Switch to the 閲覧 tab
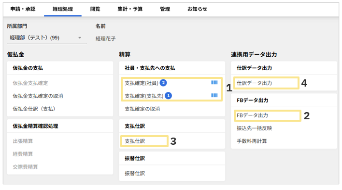Viewport: 342px width, 190px height. click(95, 9)
